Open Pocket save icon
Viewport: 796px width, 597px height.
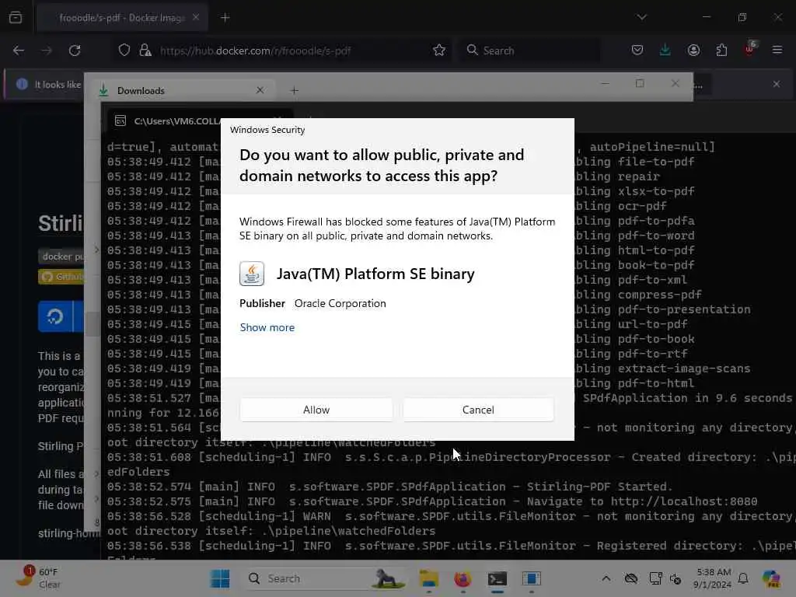click(637, 51)
